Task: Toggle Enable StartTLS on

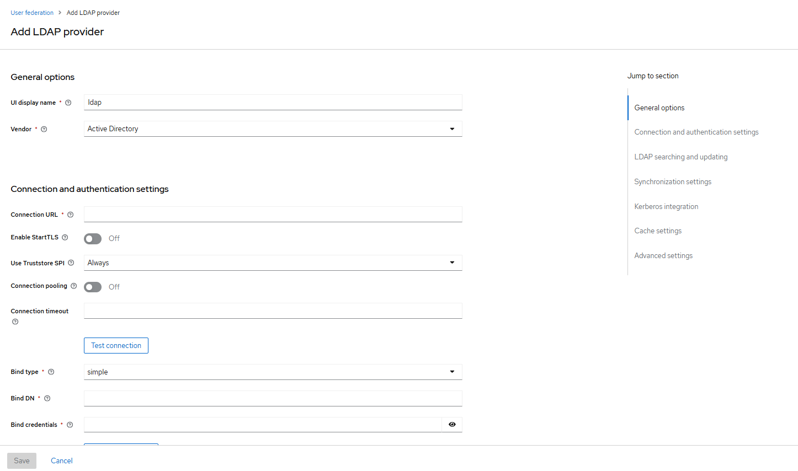Action: tap(92, 238)
